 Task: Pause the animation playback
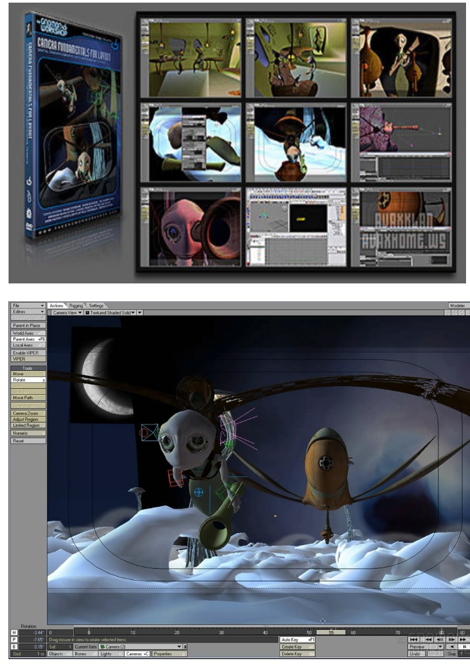coord(464,647)
